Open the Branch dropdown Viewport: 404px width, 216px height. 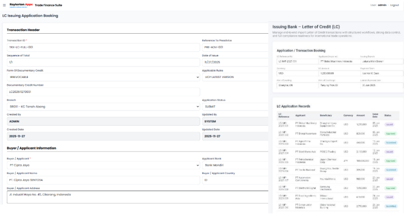(103, 106)
